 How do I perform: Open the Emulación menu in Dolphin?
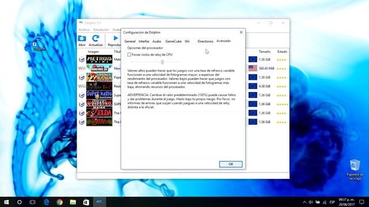tap(101, 30)
